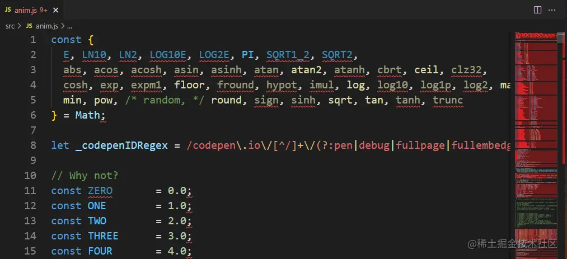
Task: Click the TWO constant name
Action: click(x=97, y=221)
